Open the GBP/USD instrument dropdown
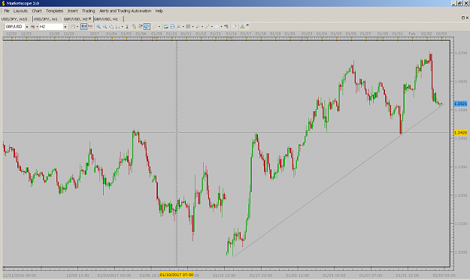 click(26, 26)
